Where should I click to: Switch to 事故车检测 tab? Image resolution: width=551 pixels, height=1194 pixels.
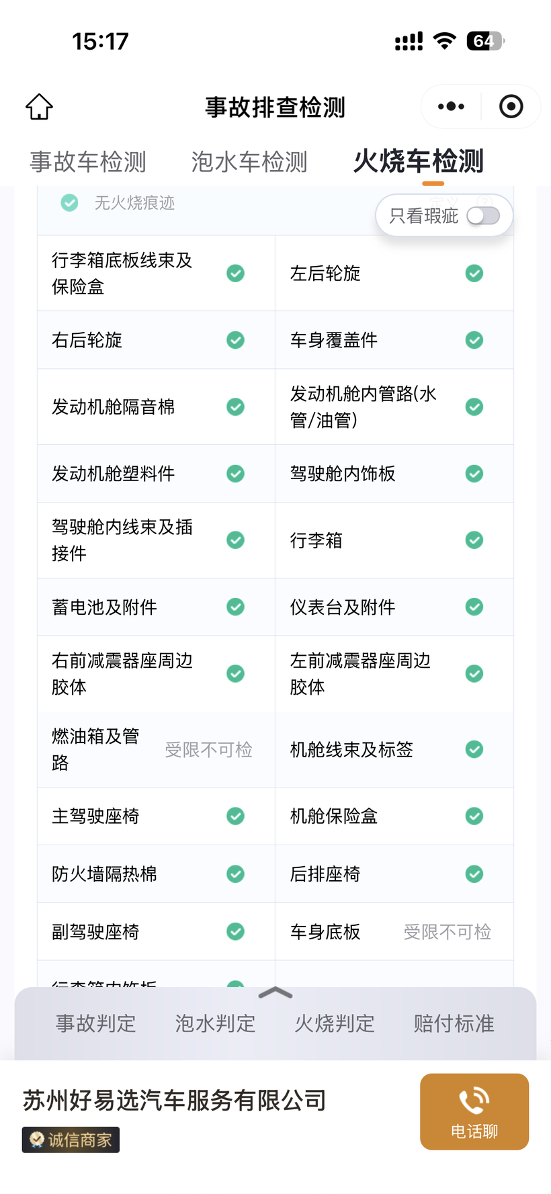(88, 162)
